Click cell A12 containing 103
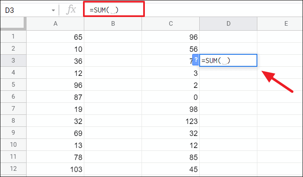The width and height of the screenshot is (303, 177). click(x=55, y=169)
